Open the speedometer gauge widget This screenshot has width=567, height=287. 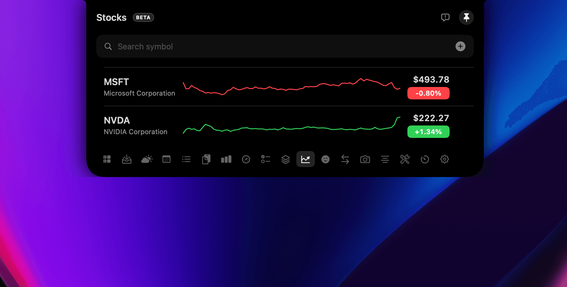click(246, 159)
